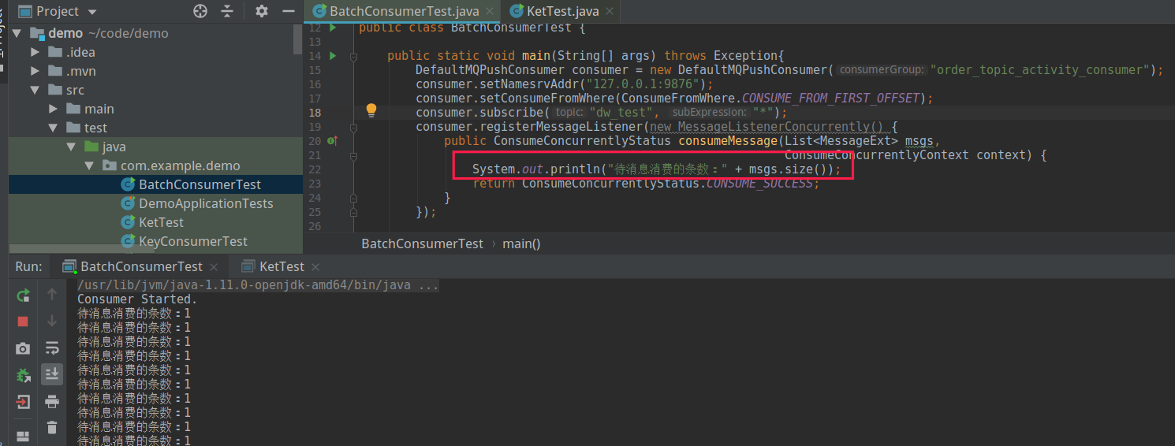1175x446 pixels.
Task: Toggle soft-wrap in the console output
Action: click(x=52, y=348)
